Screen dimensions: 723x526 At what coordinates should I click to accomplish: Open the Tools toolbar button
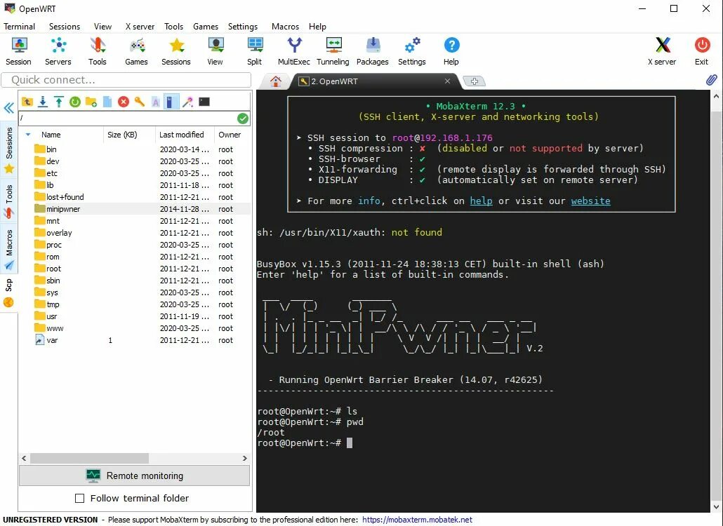pos(98,52)
